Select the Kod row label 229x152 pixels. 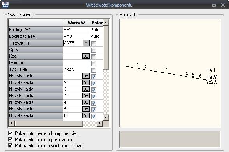click(36, 56)
